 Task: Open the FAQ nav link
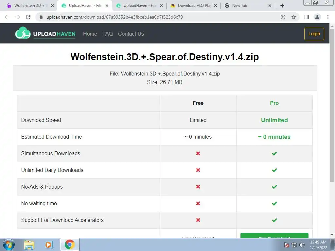[107, 34]
